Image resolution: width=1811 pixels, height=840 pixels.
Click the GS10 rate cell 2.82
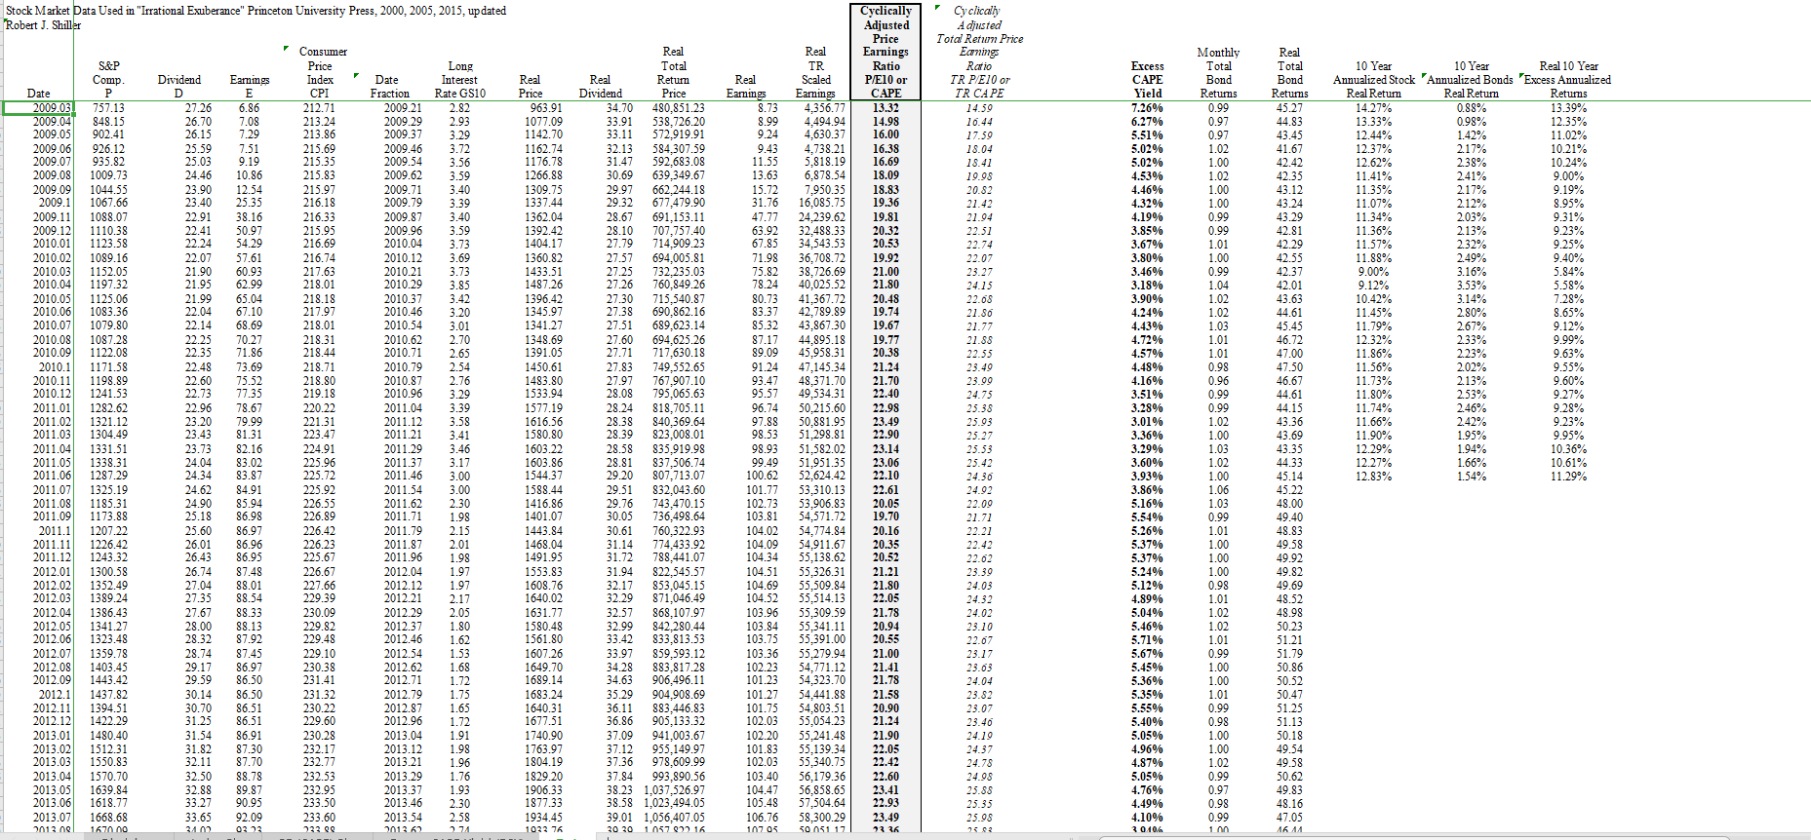(459, 108)
